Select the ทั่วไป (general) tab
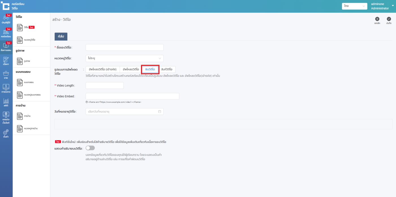The image size is (396, 197). 61,37
